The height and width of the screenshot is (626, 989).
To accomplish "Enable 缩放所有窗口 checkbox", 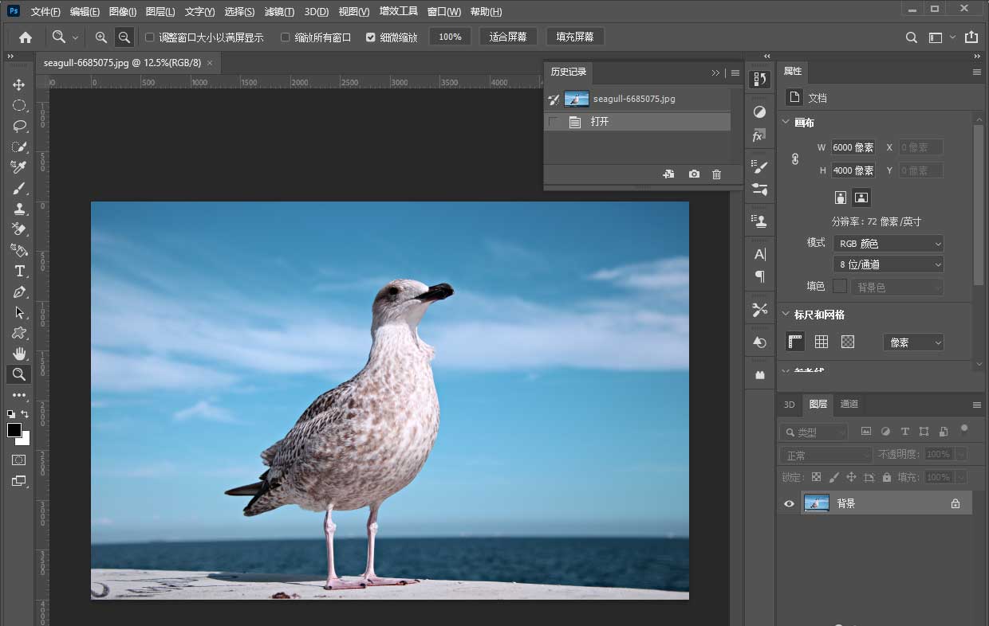I will tap(286, 37).
